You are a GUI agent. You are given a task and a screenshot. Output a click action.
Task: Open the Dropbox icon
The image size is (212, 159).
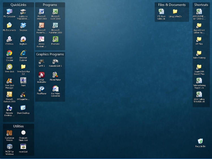(x=23, y=25)
